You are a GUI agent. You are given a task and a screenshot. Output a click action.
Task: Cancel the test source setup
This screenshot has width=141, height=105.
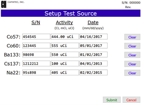click(131, 100)
